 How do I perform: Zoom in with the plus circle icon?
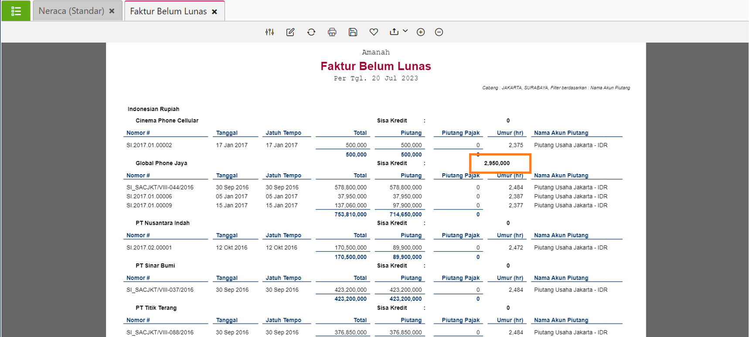click(421, 32)
